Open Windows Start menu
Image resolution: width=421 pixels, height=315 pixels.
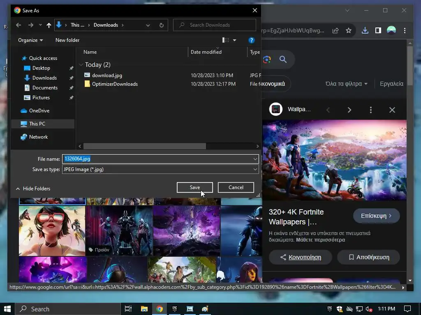(7, 309)
